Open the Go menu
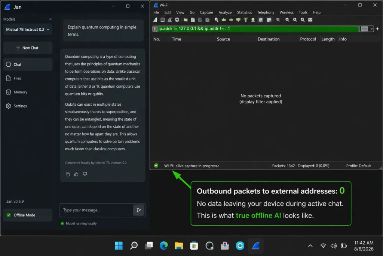Image resolution: width=383 pixels, height=256 pixels. 192,12
